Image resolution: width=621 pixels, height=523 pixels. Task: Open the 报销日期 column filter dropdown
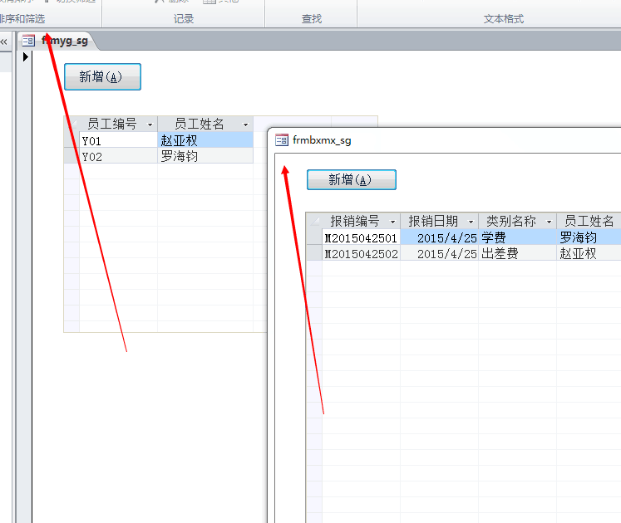(x=471, y=222)
